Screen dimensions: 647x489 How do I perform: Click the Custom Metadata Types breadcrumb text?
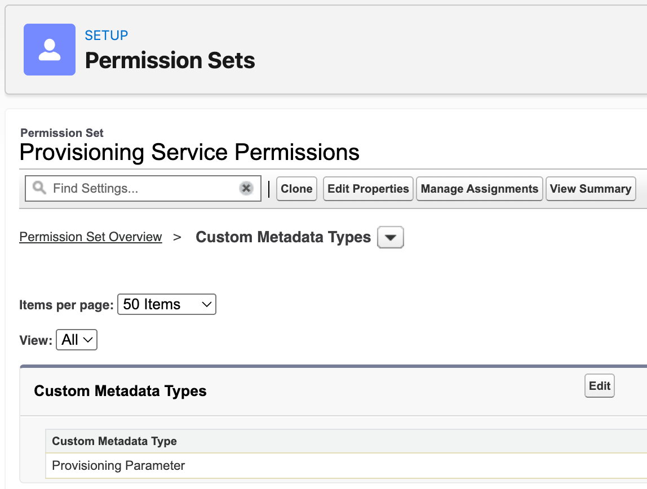pos(283,237)
